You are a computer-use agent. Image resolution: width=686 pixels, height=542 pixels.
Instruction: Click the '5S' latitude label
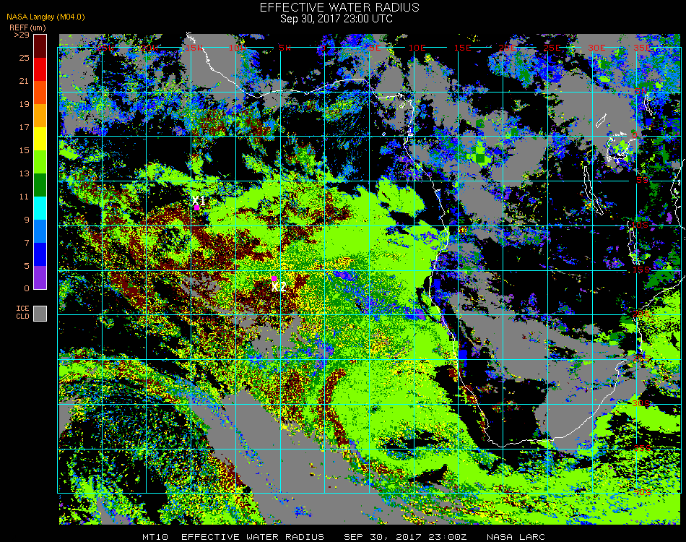pyautogui.click(x=642, y=181)
